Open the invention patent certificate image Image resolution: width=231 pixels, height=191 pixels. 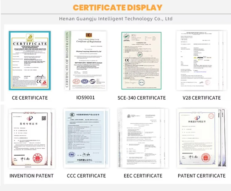pos(31,139)
